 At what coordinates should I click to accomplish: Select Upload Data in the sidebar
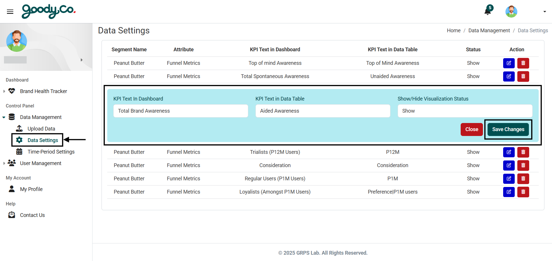coord(41,128)
